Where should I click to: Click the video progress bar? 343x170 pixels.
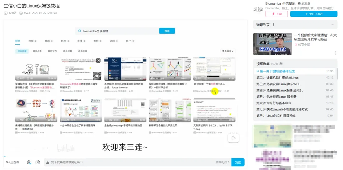125,156
